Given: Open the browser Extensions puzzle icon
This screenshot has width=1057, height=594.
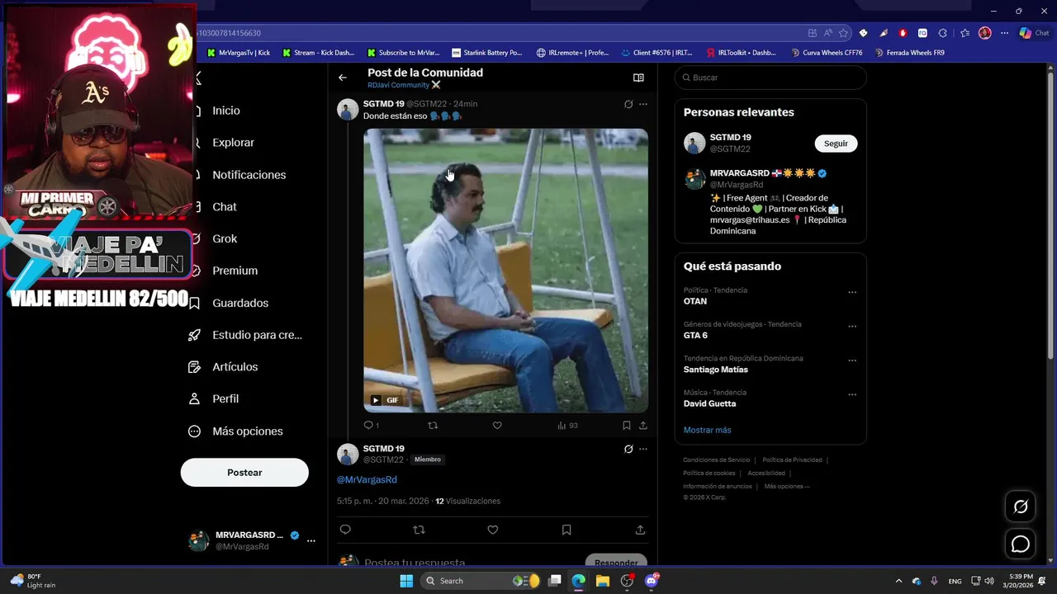Looking at the screenshot, I should click(943, 33).
